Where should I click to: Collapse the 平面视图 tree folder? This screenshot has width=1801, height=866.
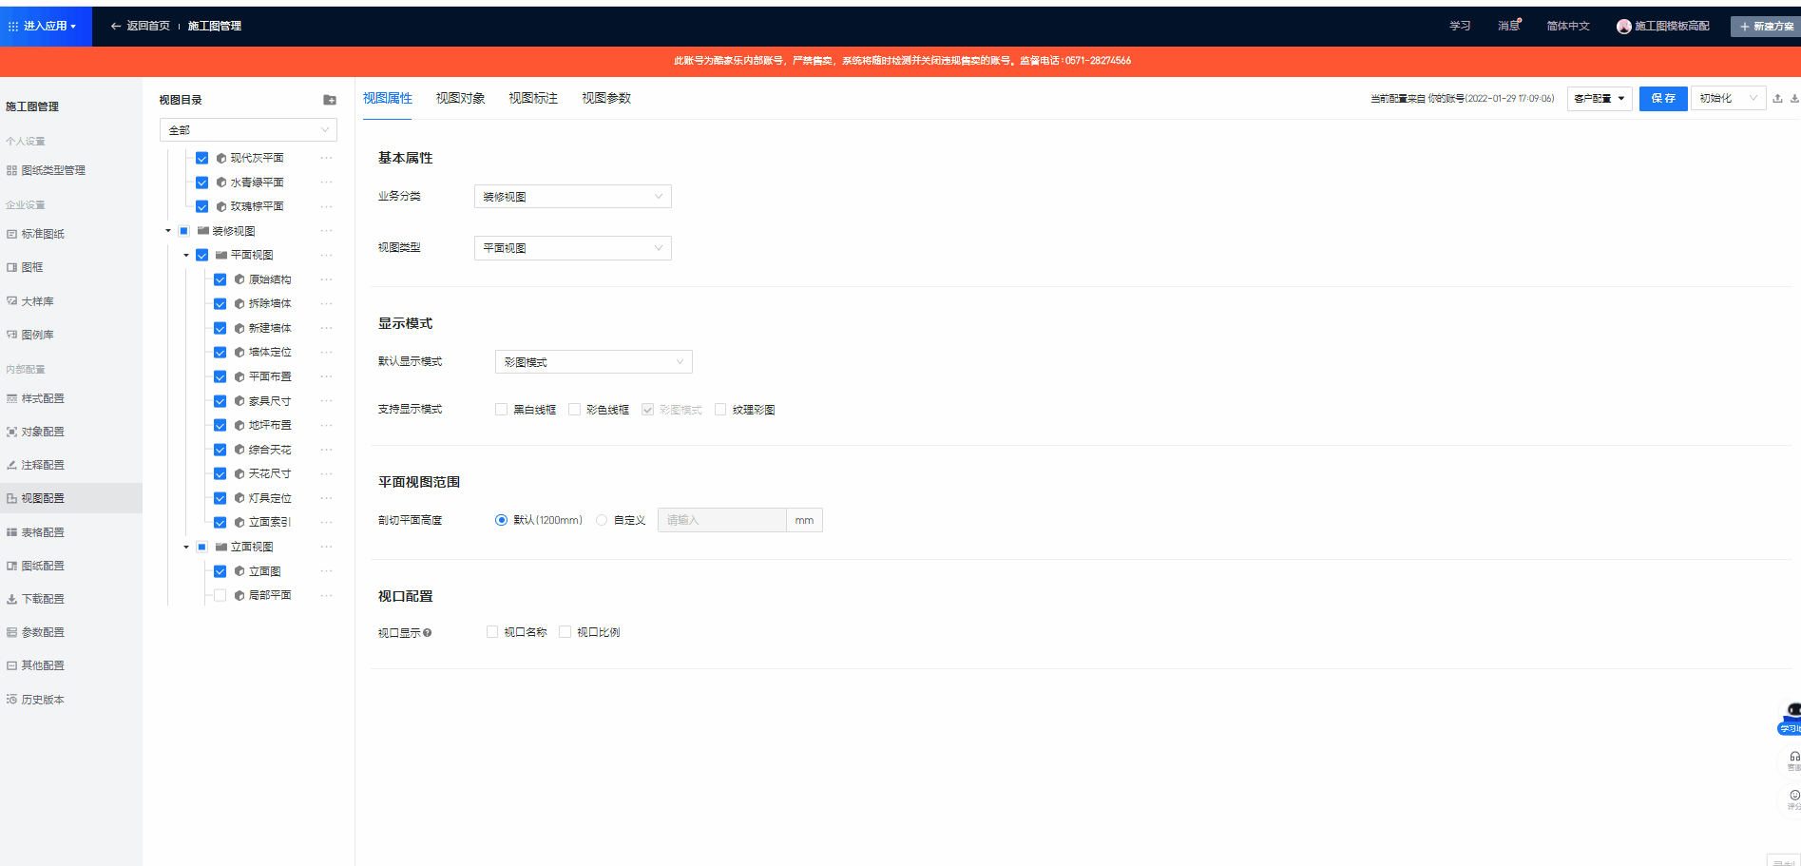click(x=186, y=255)
